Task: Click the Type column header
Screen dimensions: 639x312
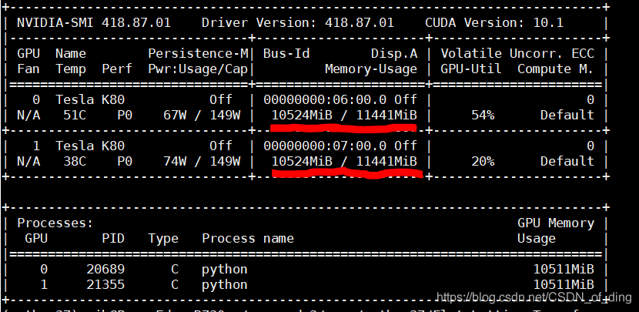Action: tap(163, 239)
